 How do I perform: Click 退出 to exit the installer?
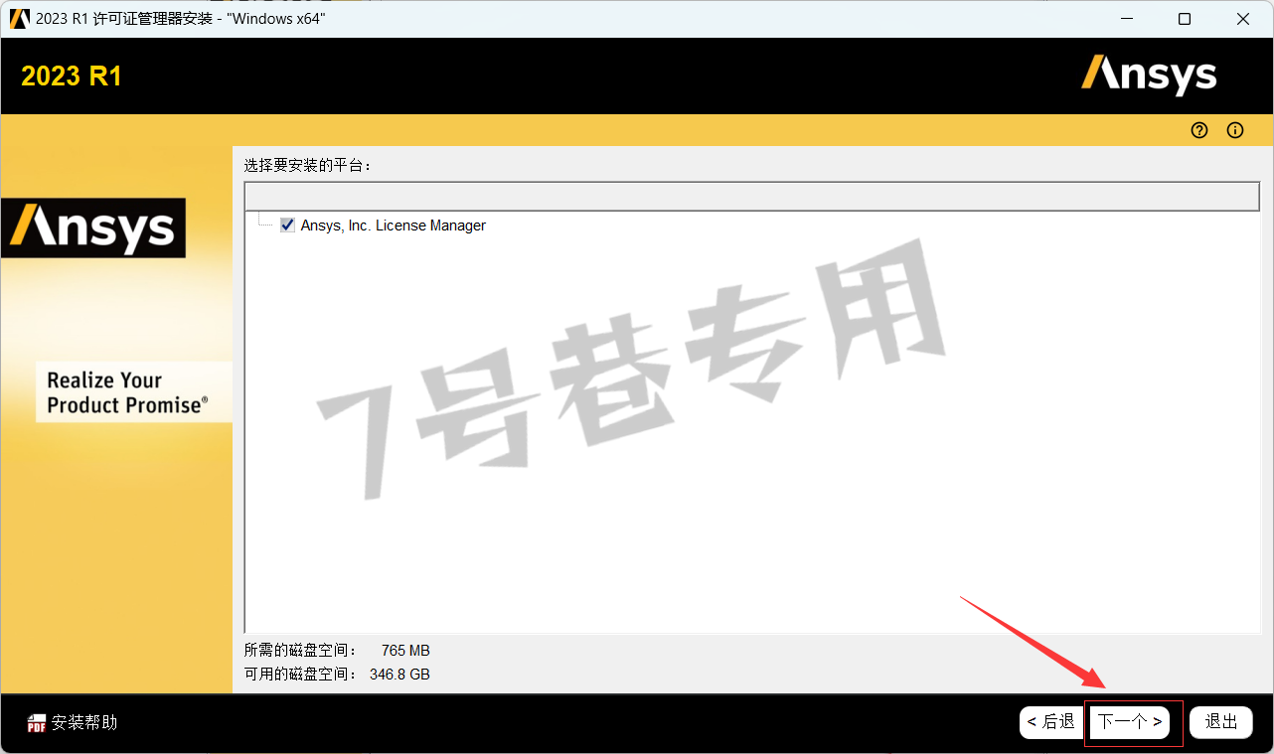pos(1221,722)
